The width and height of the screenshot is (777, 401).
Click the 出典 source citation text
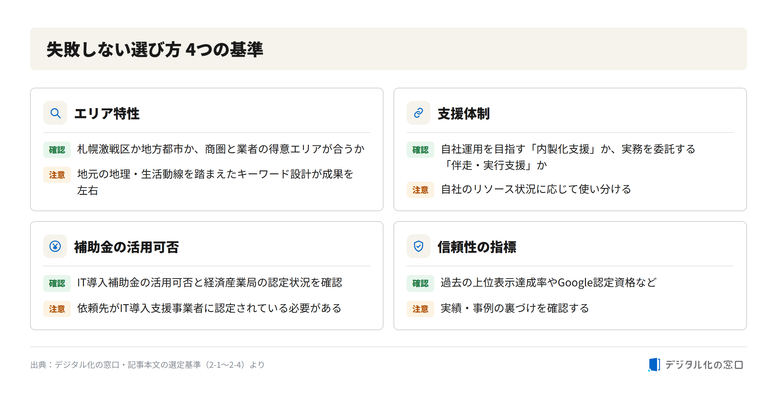(x=148, y=365)
